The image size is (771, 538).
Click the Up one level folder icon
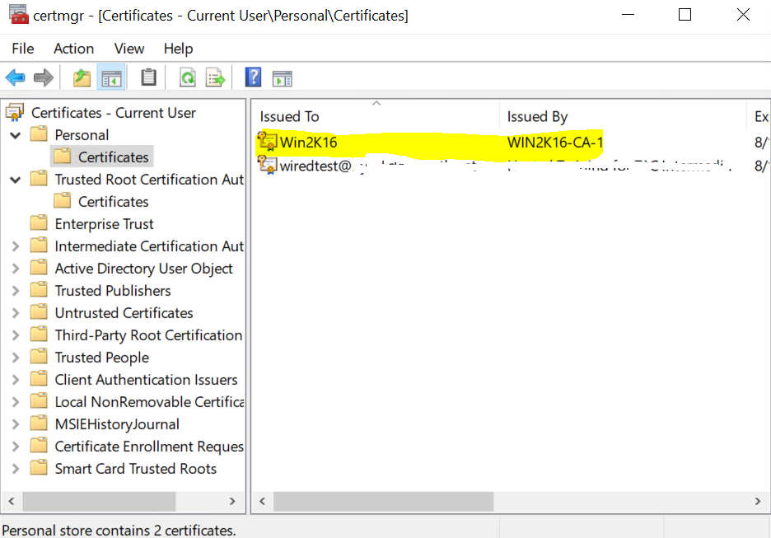[82, 78]
